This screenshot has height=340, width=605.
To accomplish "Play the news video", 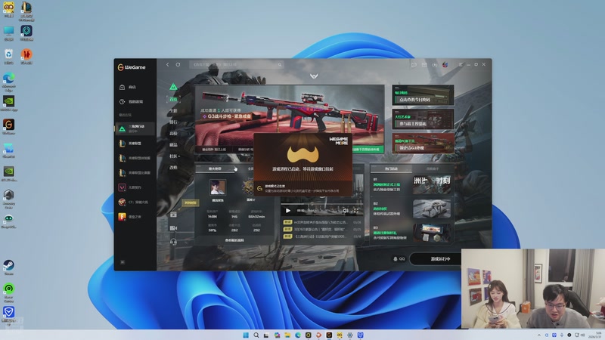I will (288, 211).
